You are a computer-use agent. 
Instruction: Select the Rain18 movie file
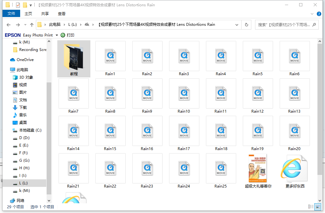pos(221,134)
